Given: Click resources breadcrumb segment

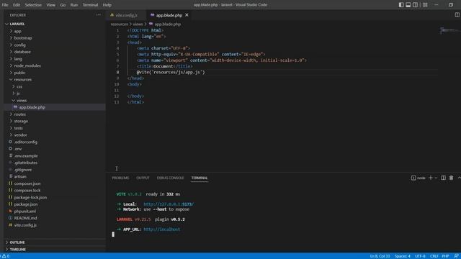Looking at the screenshot, I should 120,24.
